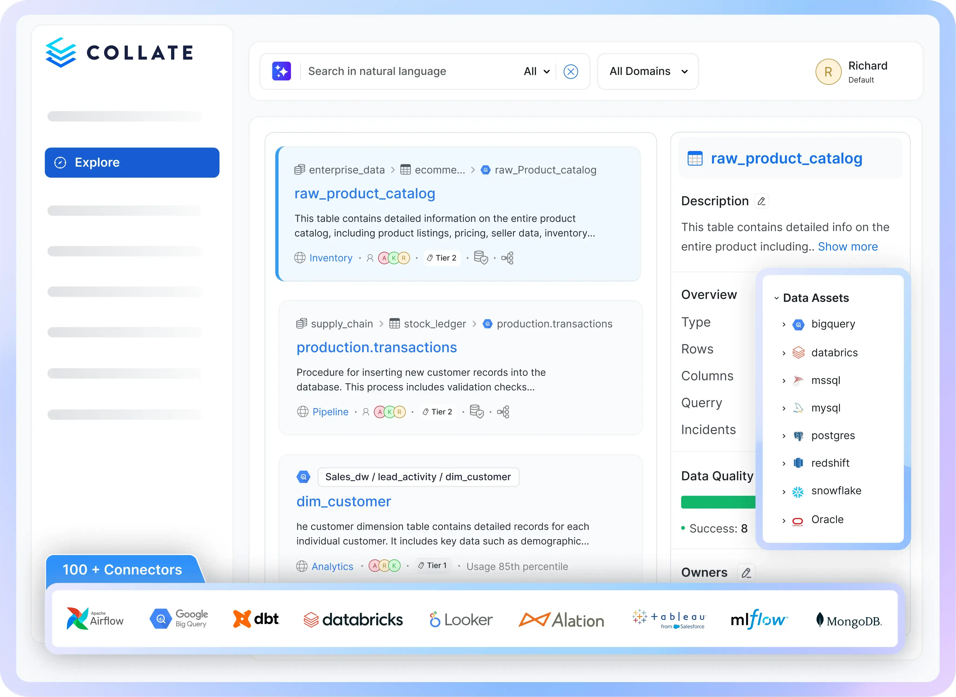The height and width of the screenshot is (697, 956).
Task: Click the Collate logo
Action: [x=119, y=53]
